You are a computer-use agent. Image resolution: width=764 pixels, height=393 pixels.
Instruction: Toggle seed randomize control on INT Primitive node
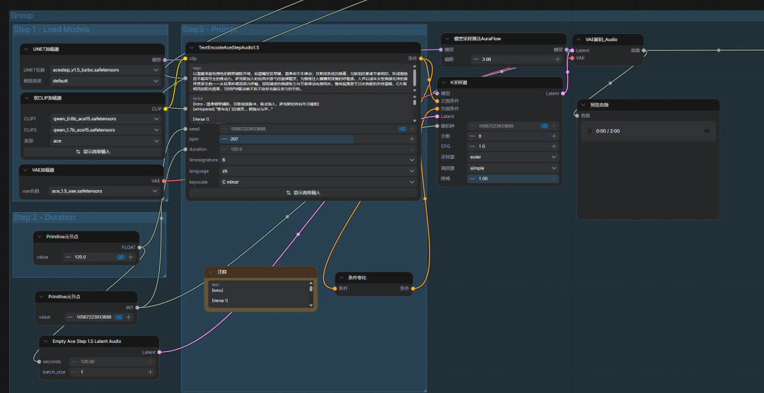click(x=120, y=317)
